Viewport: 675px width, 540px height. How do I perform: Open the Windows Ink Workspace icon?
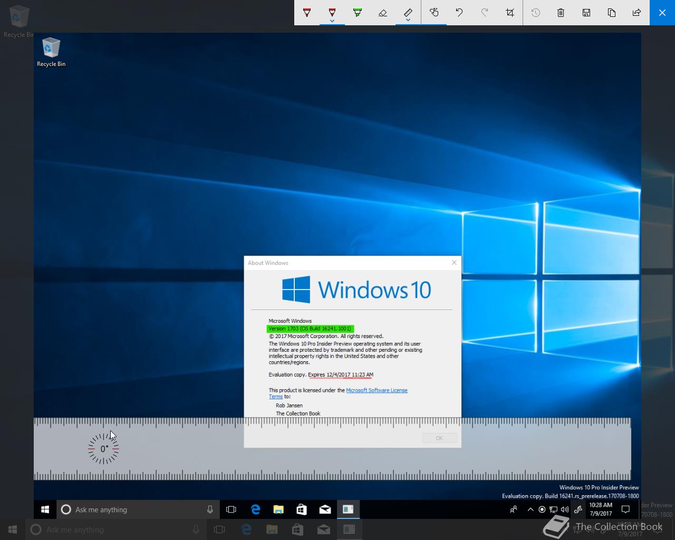[x=578, y=509]
